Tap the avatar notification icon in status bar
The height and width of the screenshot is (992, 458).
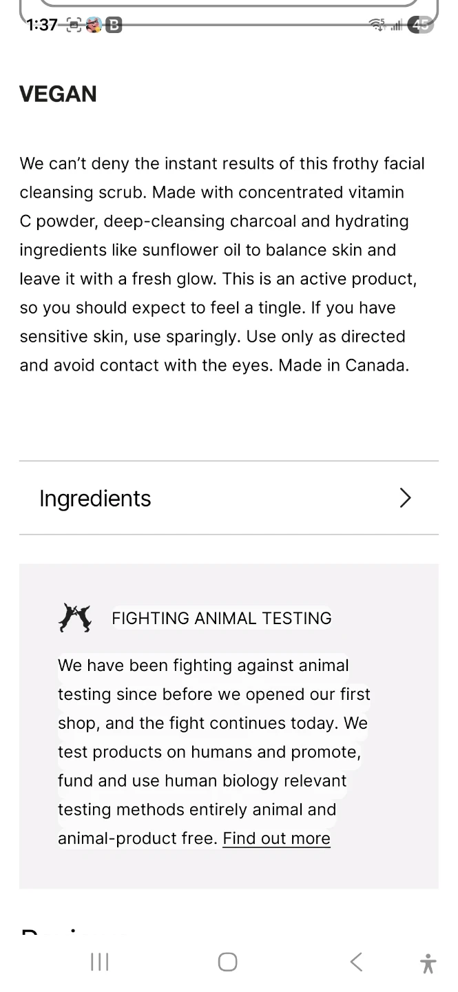click(x=94, y=25)
